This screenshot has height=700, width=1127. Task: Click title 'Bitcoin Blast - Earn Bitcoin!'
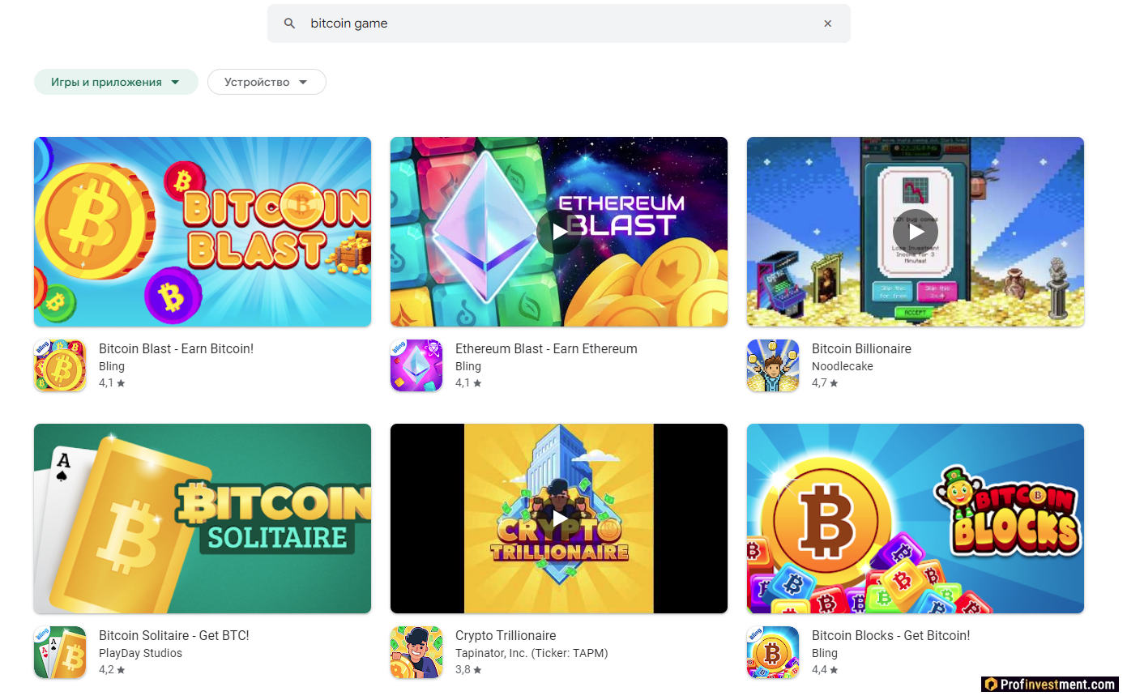click(x=176, y=348)
